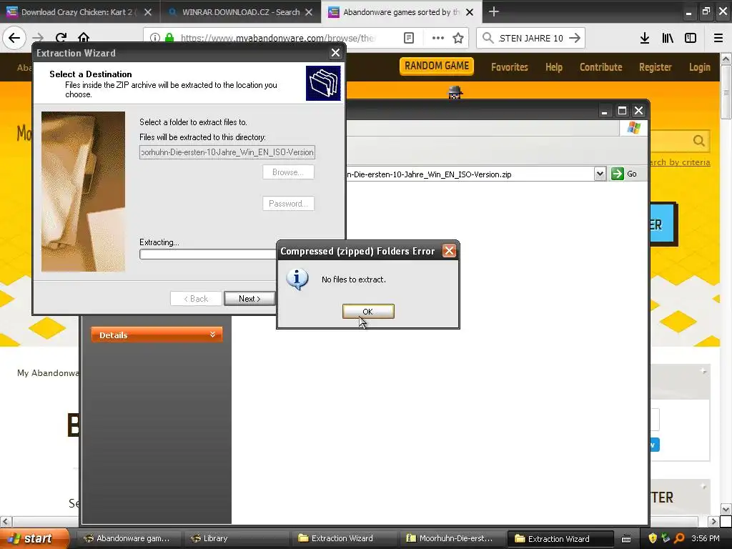Click the browser vertical scrollbar up arrow

point(726,59)
